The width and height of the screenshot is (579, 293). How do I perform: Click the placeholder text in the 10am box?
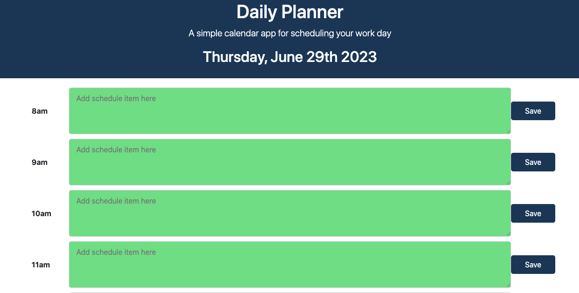pyautogui.click(x=115, y=201)
